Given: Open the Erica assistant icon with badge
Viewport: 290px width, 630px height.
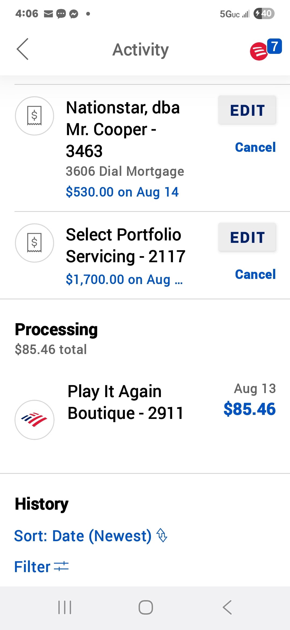Looking at the screenshot, I should (x=265, y=50).
